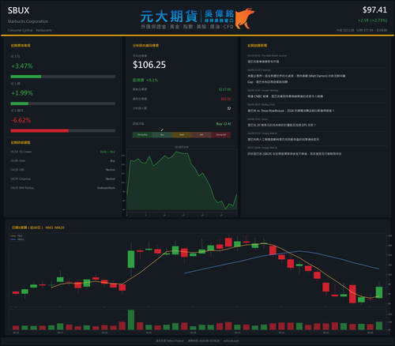Select the Buy segment of the rating bar
Viewport: 395px width, 346px height.
[162, 135]
